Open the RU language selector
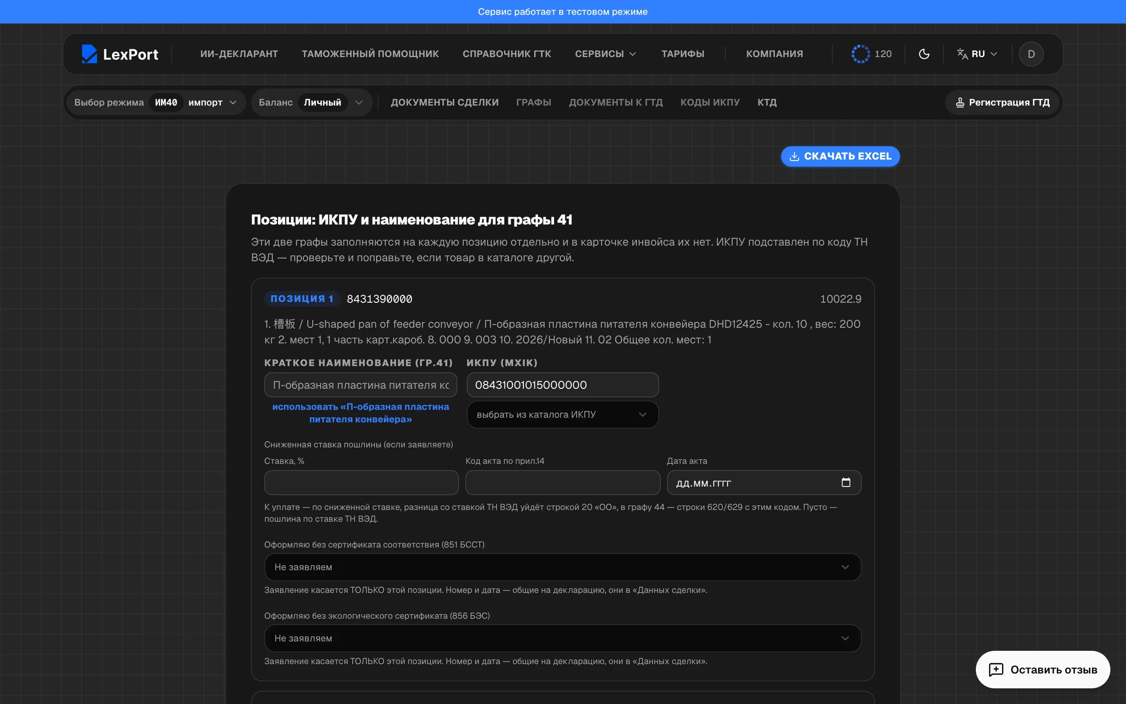1126x704 pixels. point(977,54)
